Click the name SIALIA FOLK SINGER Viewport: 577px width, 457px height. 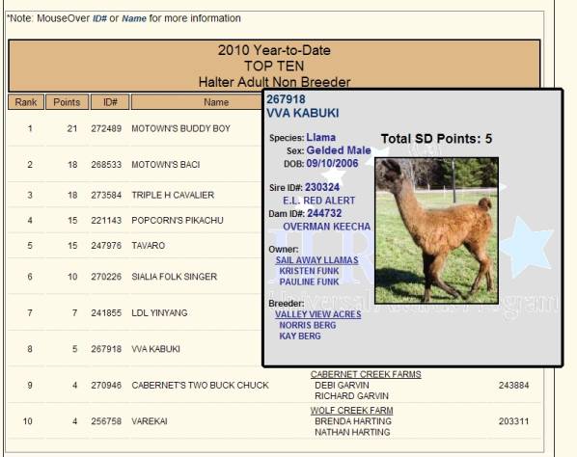[x=174, y=277]
